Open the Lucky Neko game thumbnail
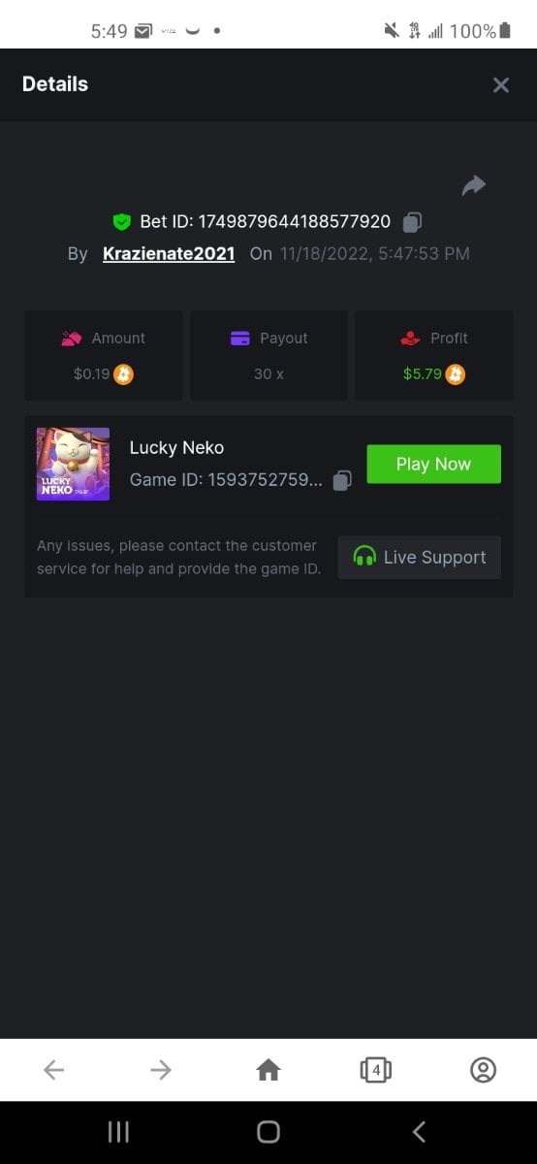 click(x=73, y=464)
